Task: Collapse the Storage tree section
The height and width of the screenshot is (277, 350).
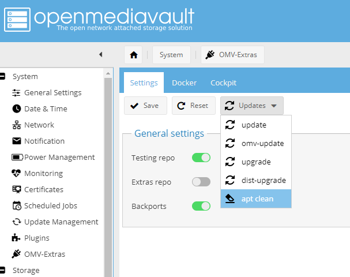Action: pyautogui.click(x=2, y=270)
